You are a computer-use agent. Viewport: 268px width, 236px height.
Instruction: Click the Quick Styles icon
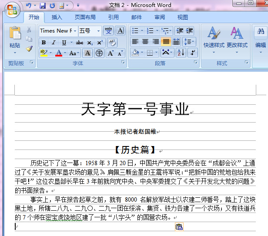click(214, 33)
